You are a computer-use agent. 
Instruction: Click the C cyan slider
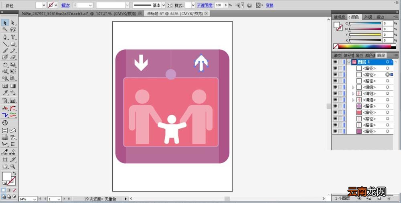pos(365,23)
